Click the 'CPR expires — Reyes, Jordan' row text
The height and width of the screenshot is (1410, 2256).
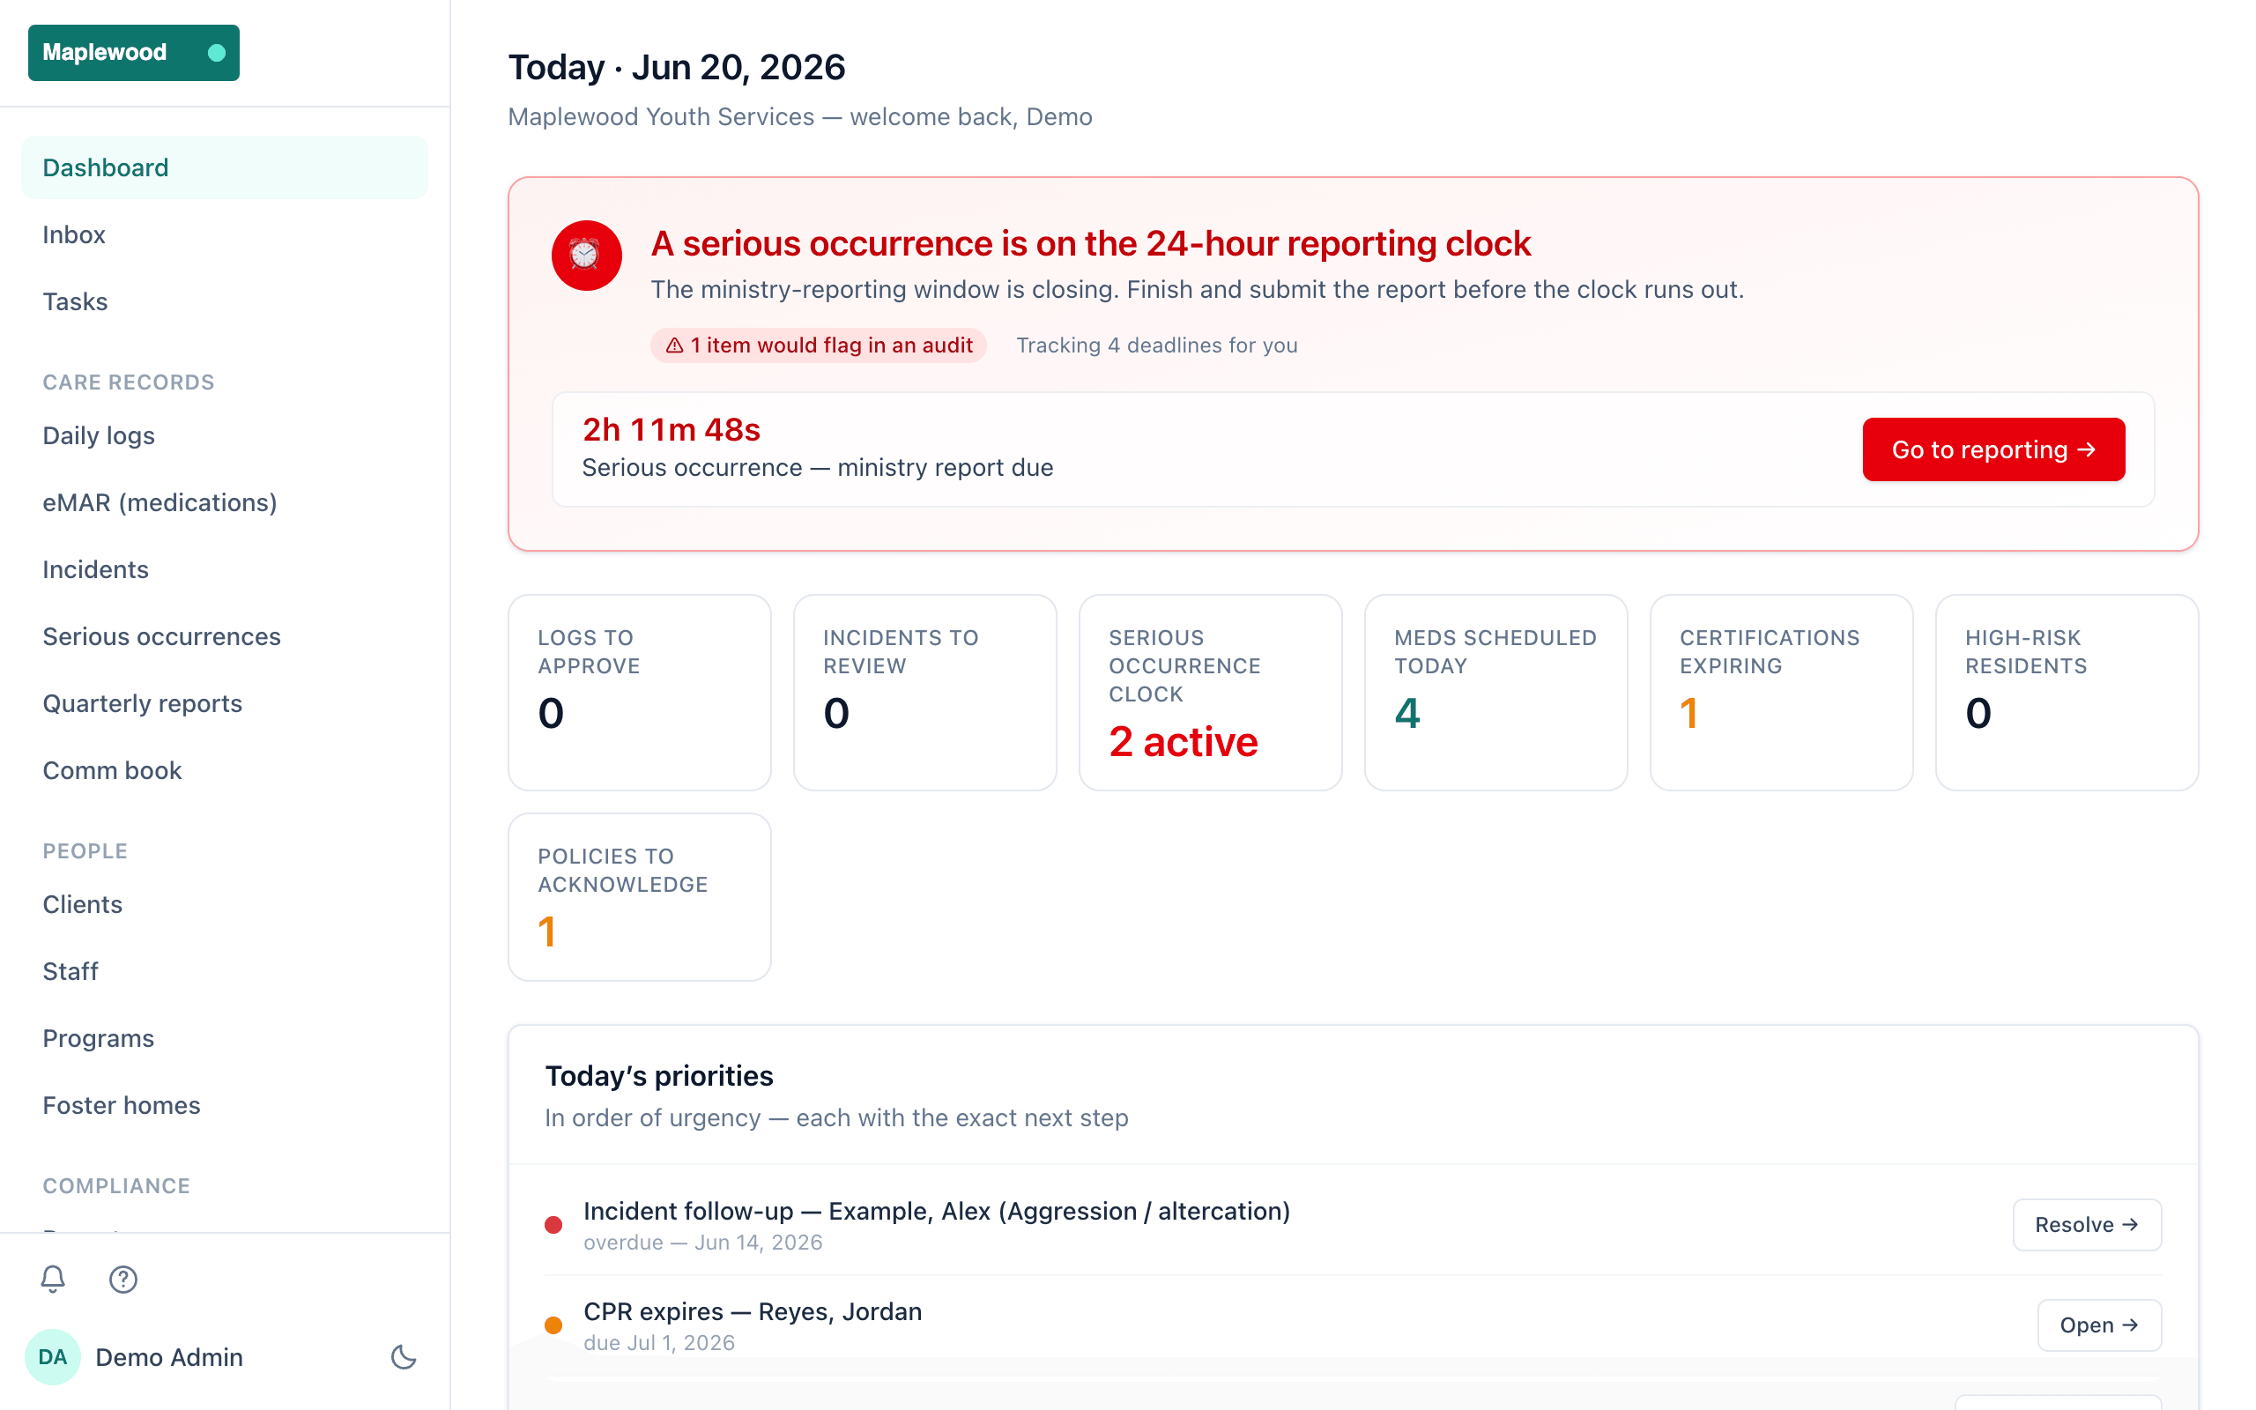pyautogui.click(x=753, y=1311)
